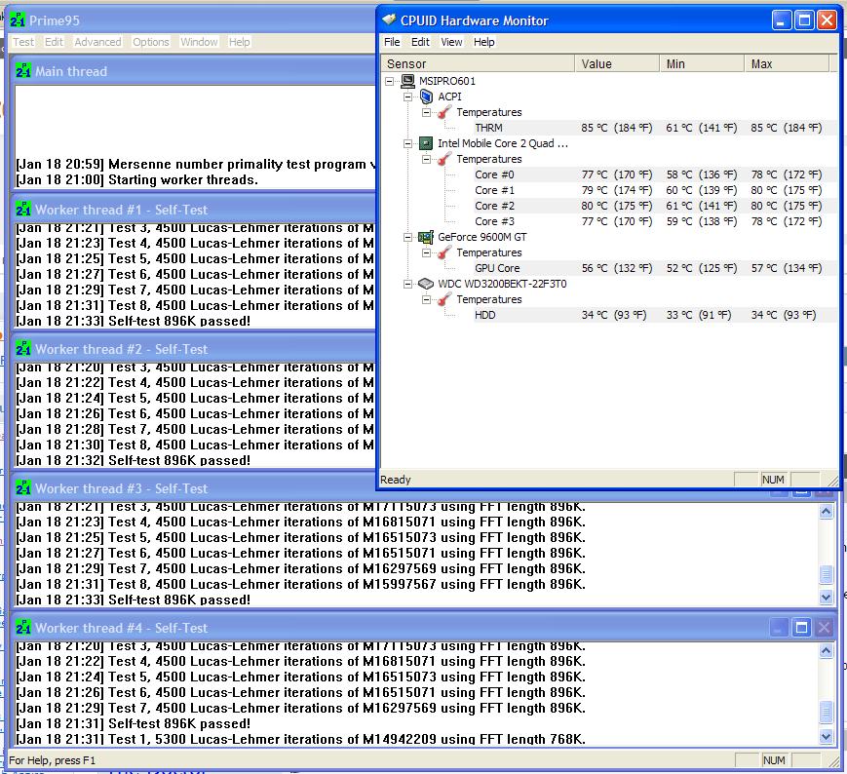Collapse the GeForce 9600M GT node
This screenshot has width=847, height=774.
pos(407,237)
